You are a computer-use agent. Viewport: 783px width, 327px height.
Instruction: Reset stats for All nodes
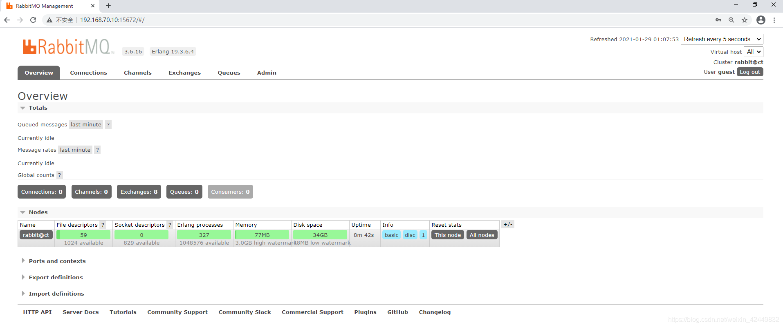482,235
